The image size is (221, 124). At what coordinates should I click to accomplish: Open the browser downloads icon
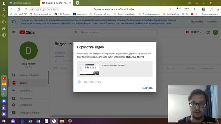pos(218,9)
